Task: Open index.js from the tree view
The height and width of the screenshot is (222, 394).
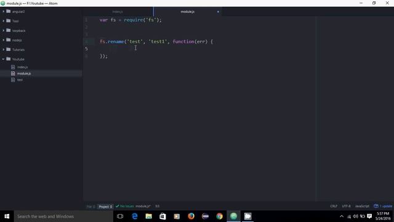Action: click(22, 67)
